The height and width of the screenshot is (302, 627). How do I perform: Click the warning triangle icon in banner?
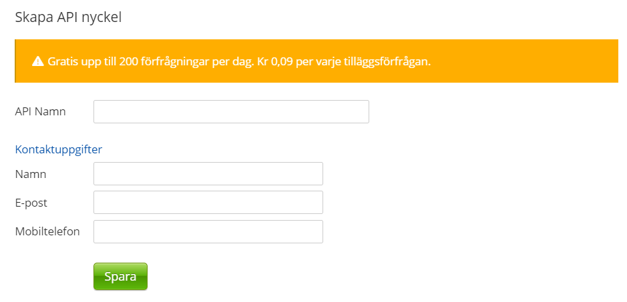pos(37,61)
